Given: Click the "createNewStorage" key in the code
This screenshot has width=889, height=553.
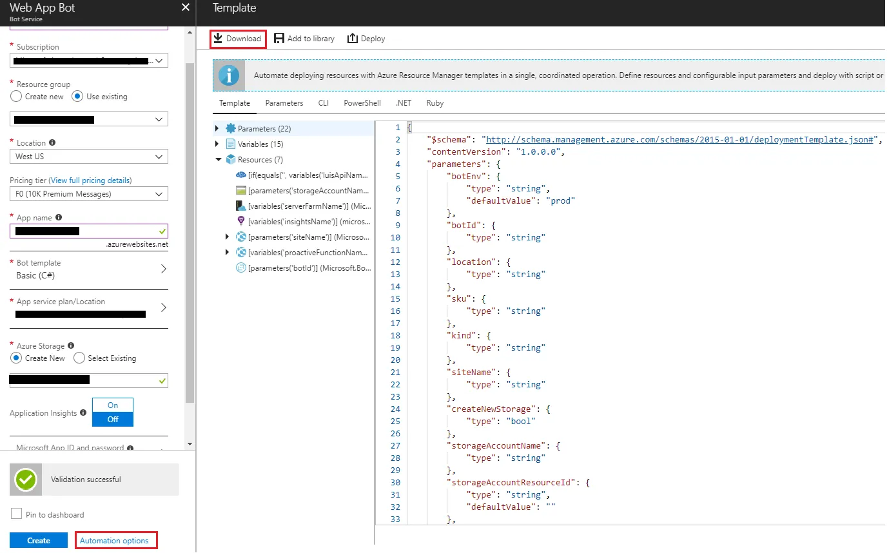Looking at the screenshot, I should pos(491,409).
